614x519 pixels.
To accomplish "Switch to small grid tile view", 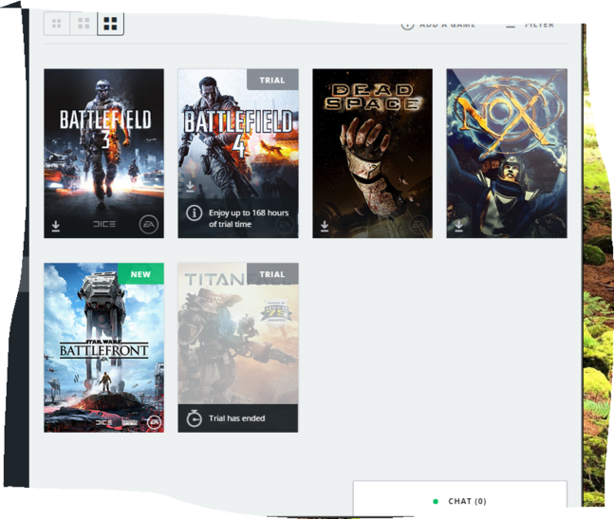I will click(57, 24).
